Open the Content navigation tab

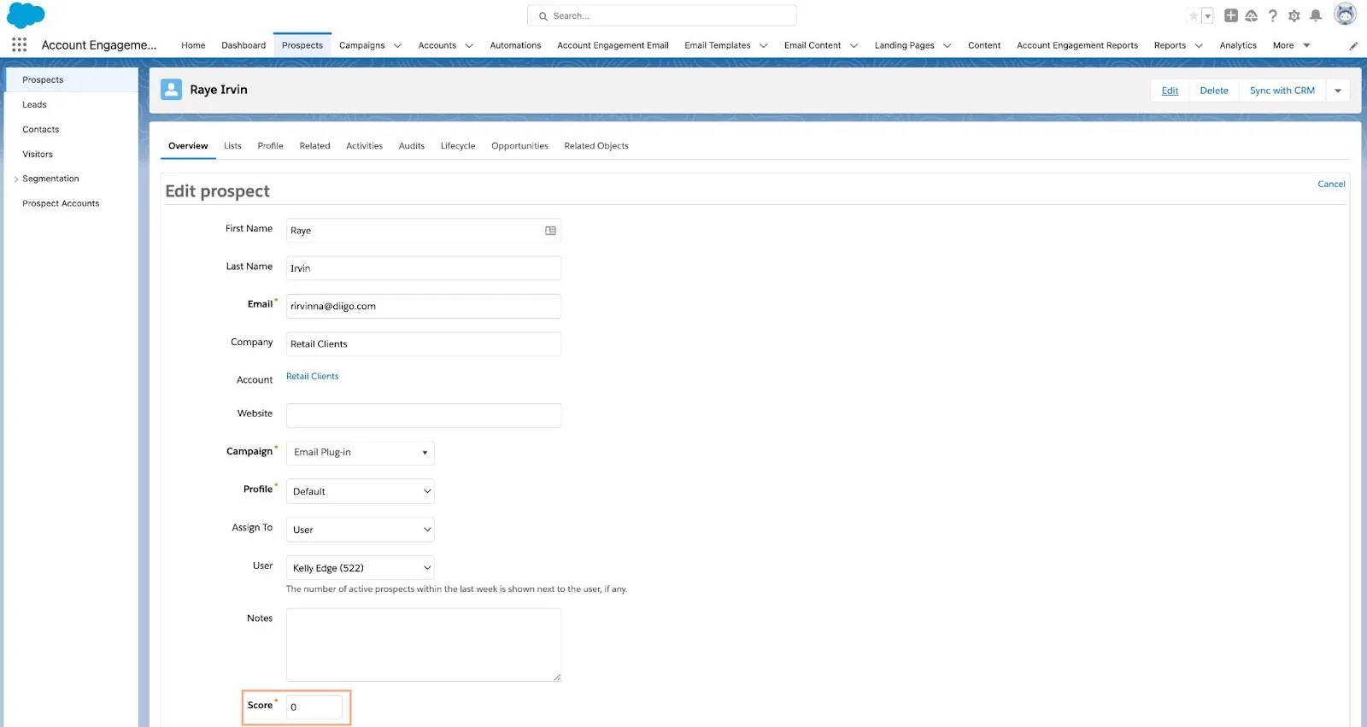click(984, 45)
